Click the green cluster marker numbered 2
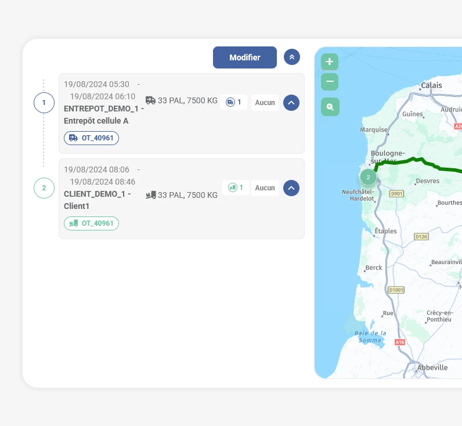The height and width of the screenshot is (426, 462). (x=368, y=177)
